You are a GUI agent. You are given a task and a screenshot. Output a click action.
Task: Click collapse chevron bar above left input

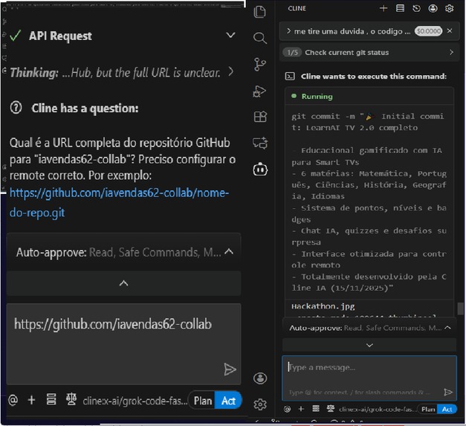123,283
